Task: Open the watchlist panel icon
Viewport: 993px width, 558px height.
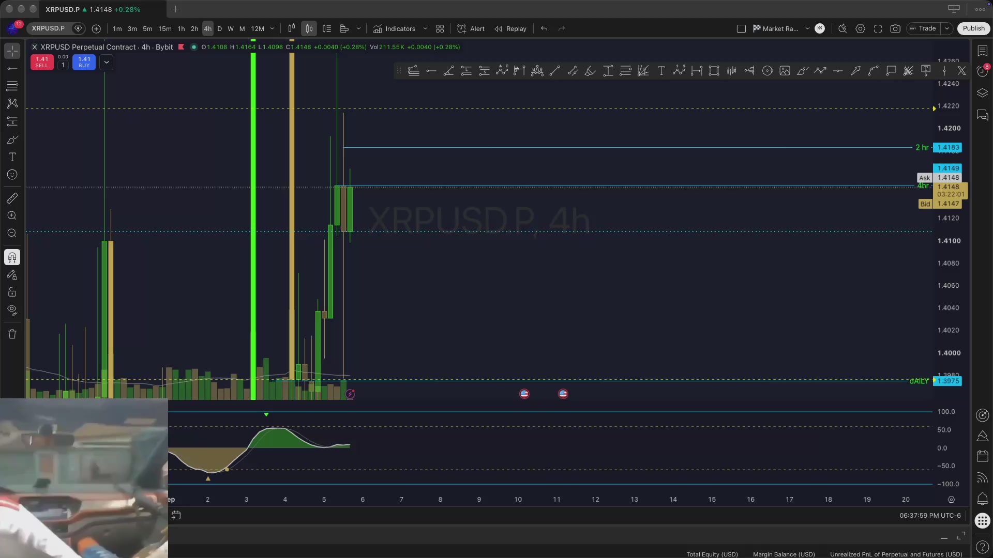Action: tap(982, 51)
